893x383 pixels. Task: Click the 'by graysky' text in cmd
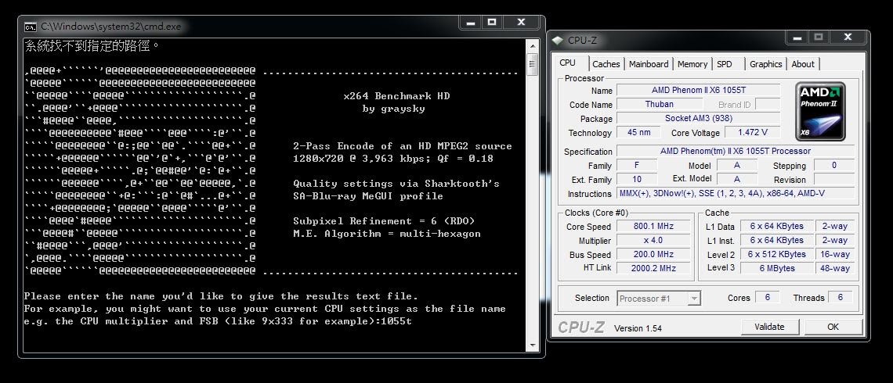coord(393,109)
